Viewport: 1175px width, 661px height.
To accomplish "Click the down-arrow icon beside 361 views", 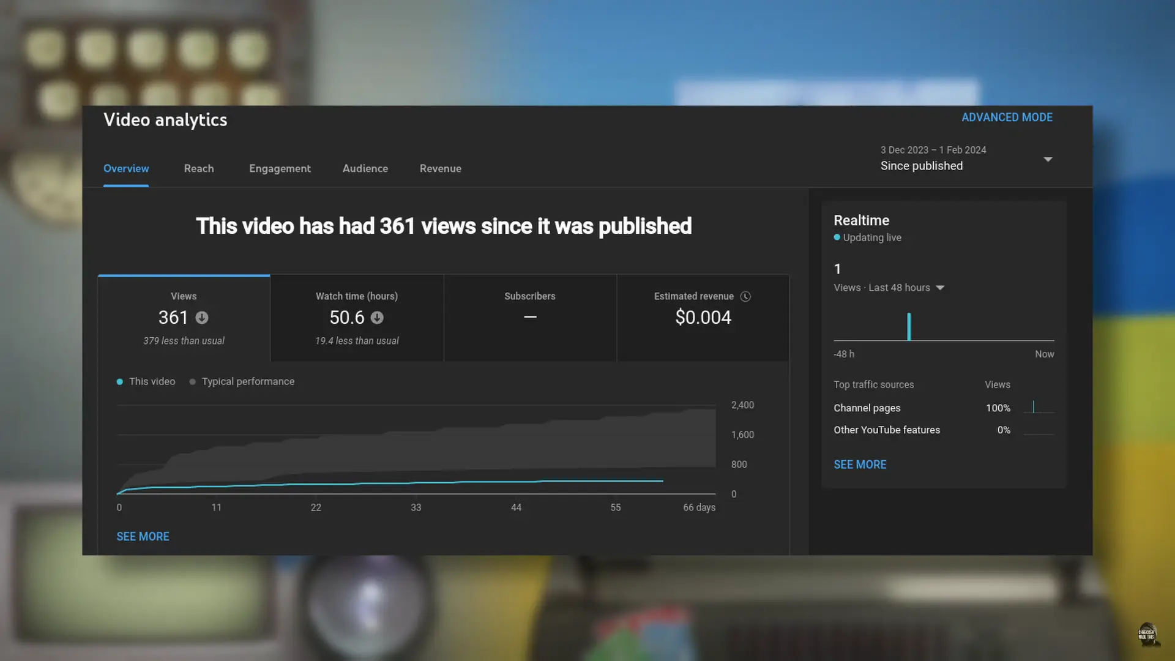I will tap(202, 318).
